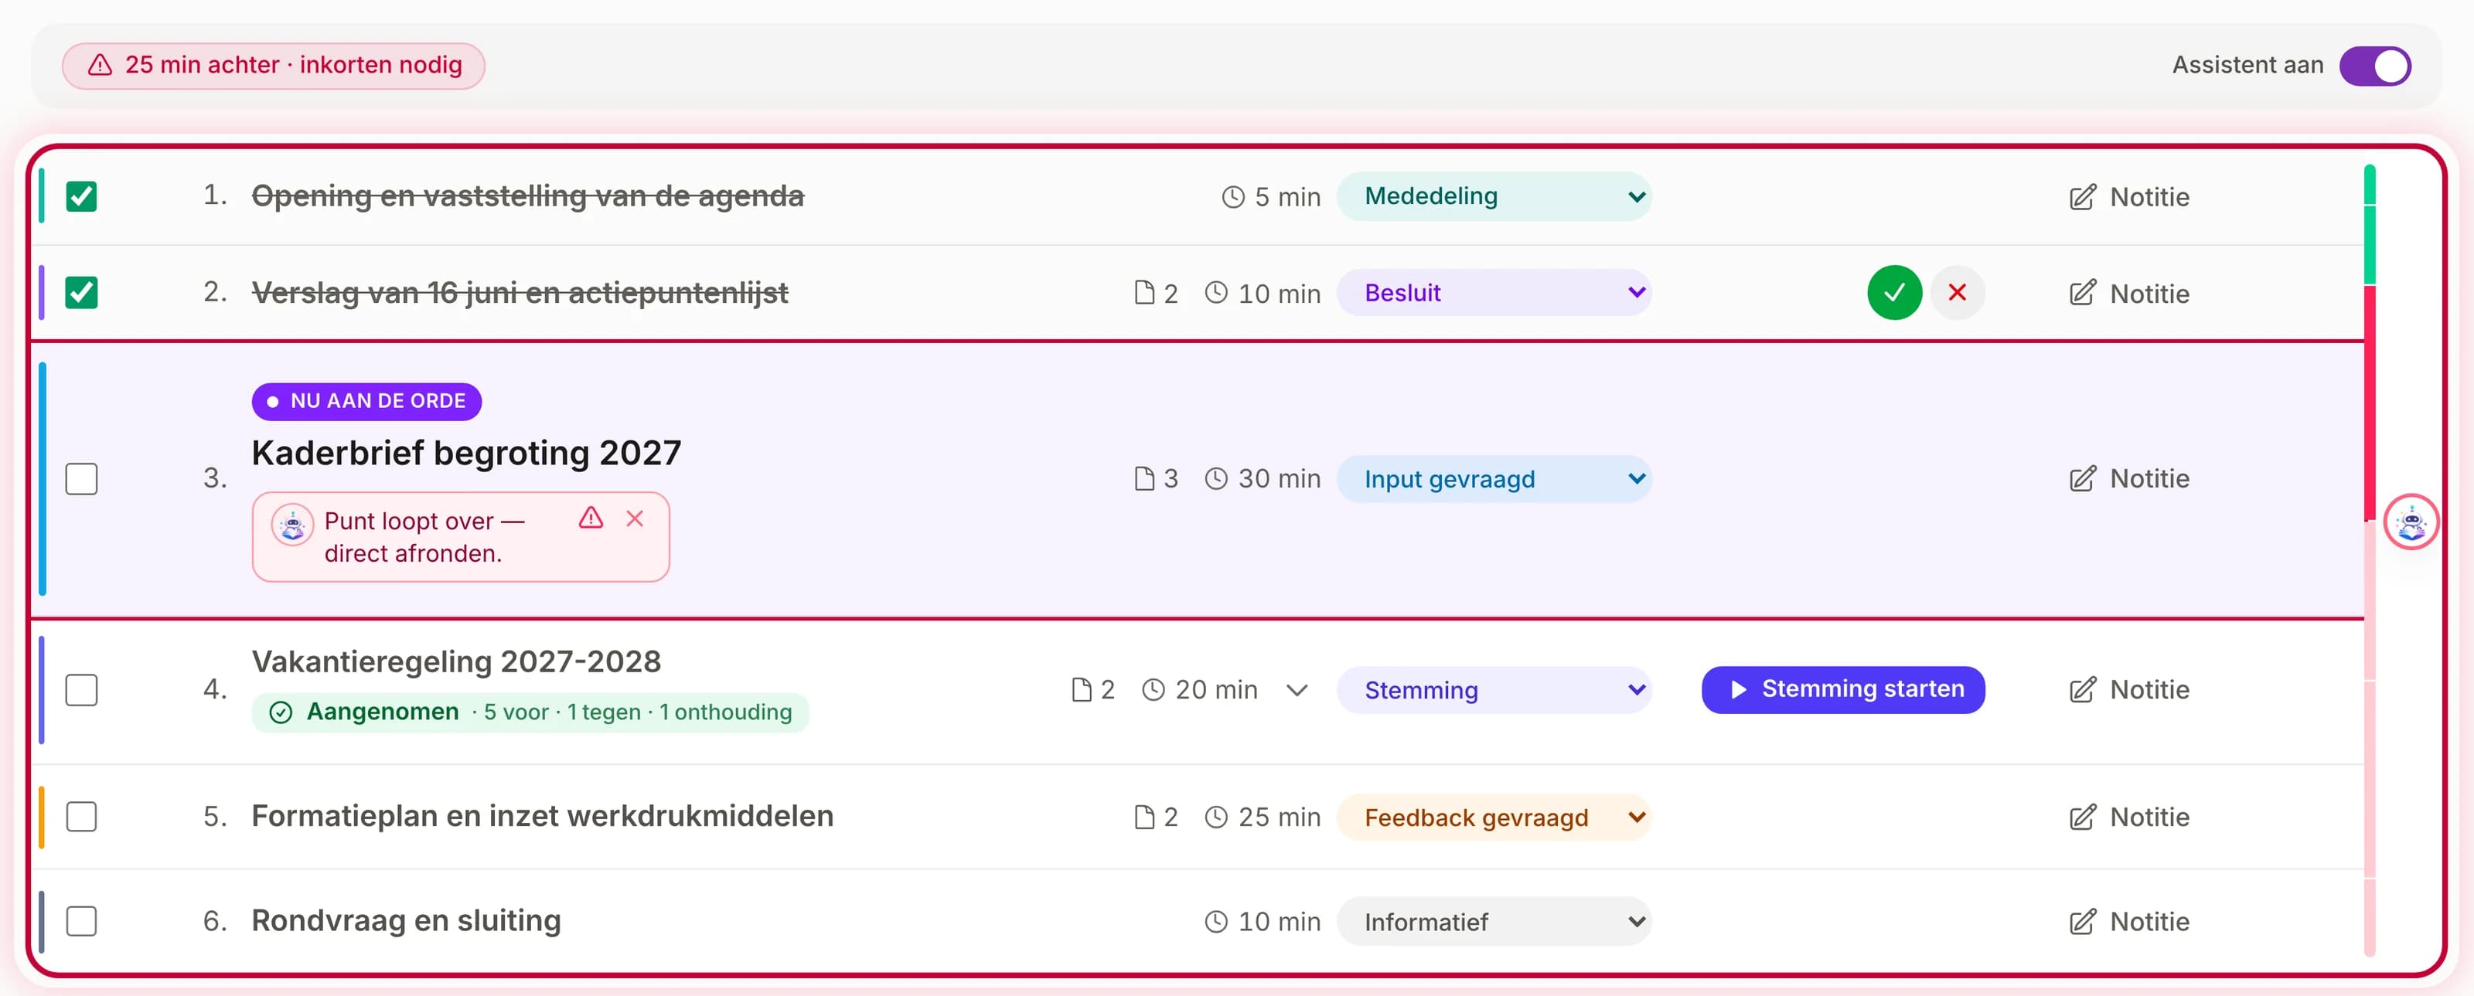This screenshot has width=2474, height=996.
Task: Open the Mededeling type dropdown
Action: [1494, 197]
